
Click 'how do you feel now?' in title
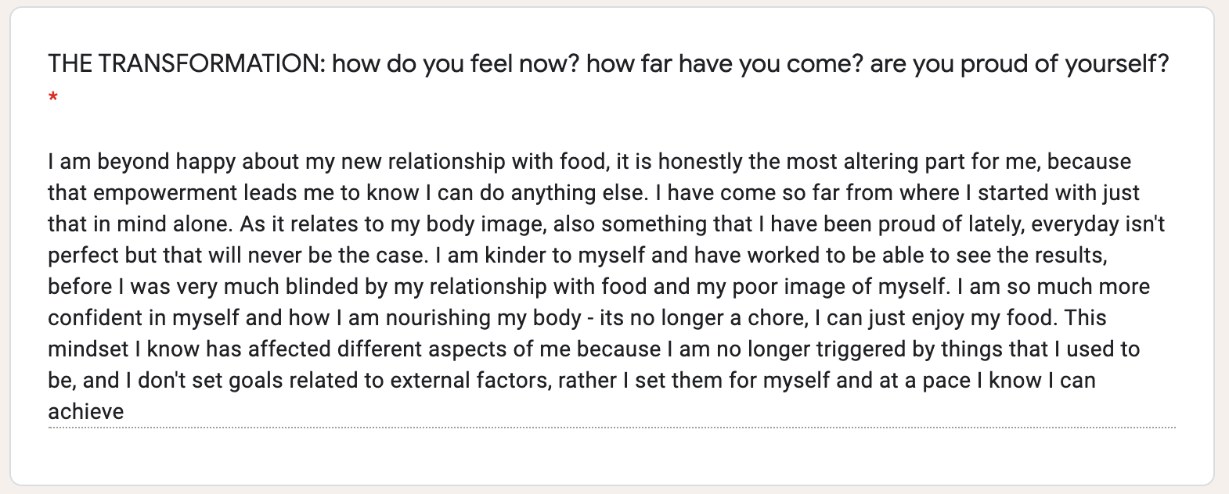(455, 63)
